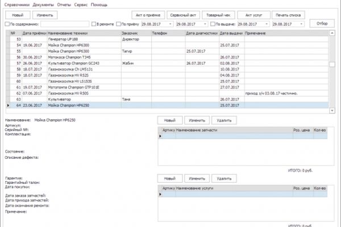Viewport: 341px width, 227px height.
Task: Click the top Изменить button
Action: [45, 15]
